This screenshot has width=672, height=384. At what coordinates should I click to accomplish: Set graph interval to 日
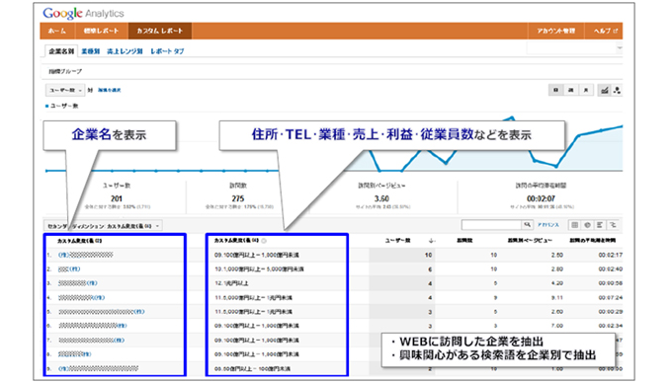(x=555, y=90)
